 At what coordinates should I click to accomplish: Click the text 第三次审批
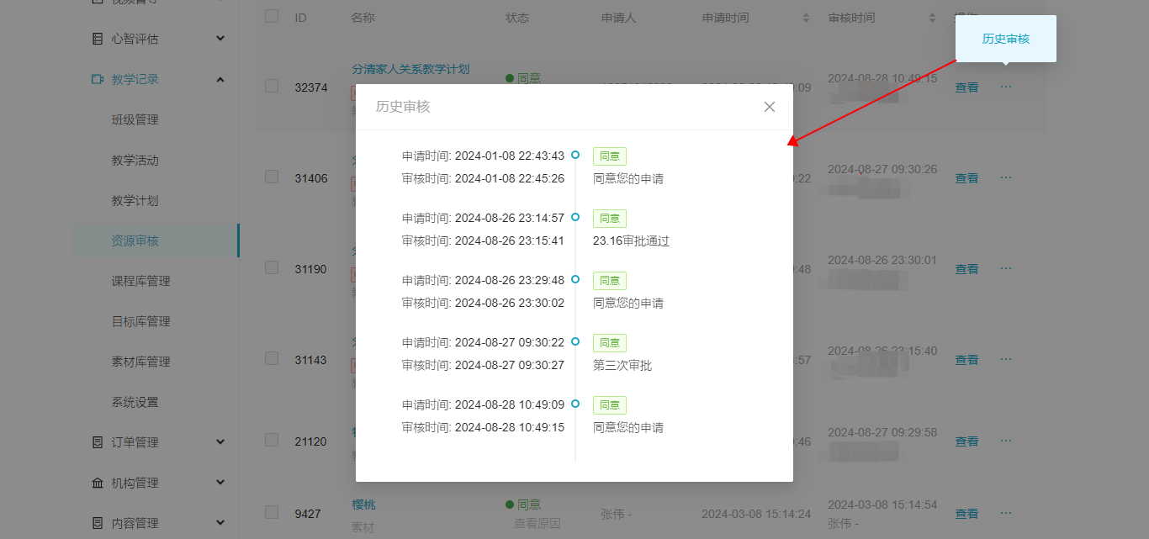(622, 365)
